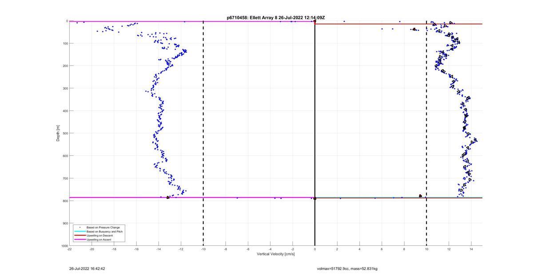Click the cyan line sample in legend
Screen dimensions: 533x276
(x=80, y=231)
